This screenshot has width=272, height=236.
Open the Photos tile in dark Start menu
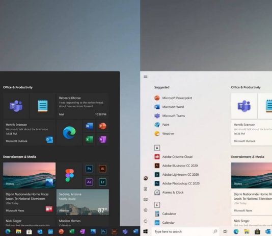pyautogui.click(x=30, y=175)
